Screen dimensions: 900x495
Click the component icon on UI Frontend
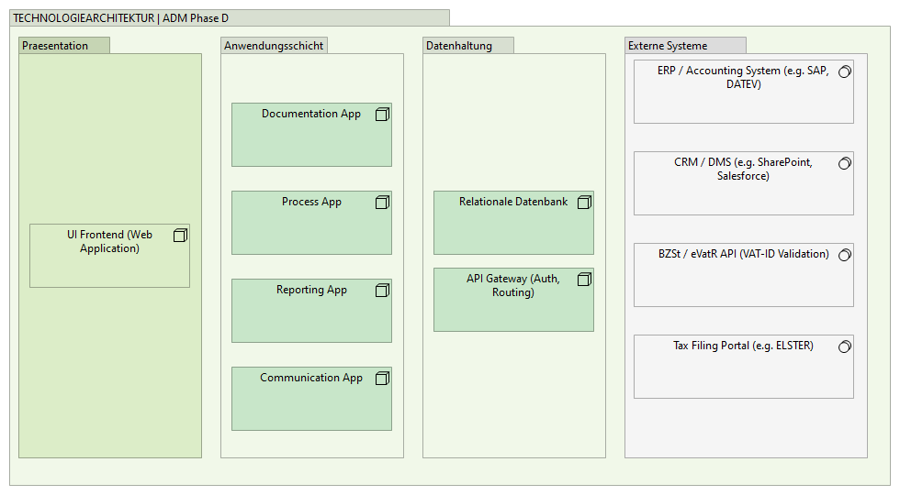[x=180, y=236]
